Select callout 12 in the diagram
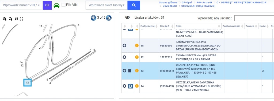274x101 pixels. 22,65
